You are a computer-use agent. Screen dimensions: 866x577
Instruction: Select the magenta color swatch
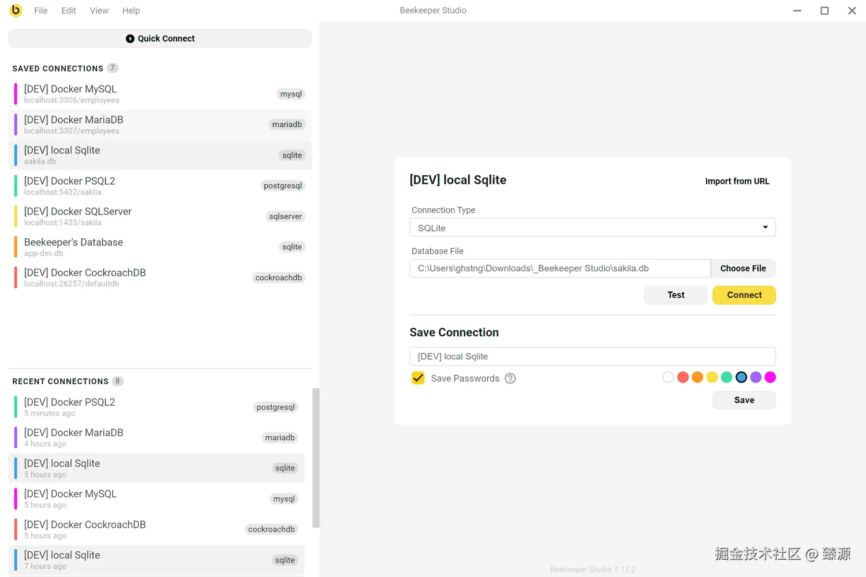pos(770,377)
